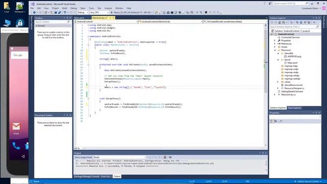Open the Window menu

119,8
